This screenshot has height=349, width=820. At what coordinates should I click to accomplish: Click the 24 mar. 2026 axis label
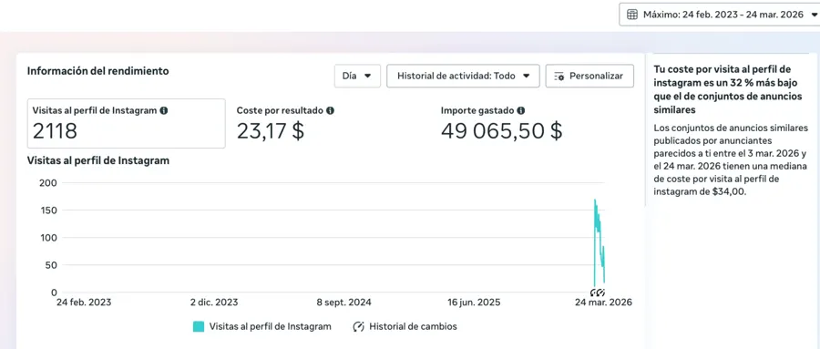coord(603,303)
